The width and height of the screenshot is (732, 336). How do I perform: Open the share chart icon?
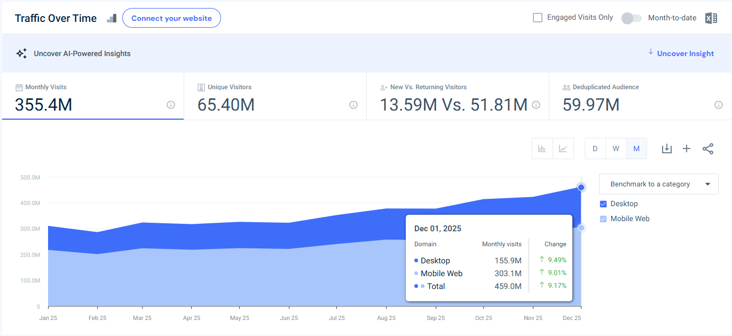[x=708, y=149]
